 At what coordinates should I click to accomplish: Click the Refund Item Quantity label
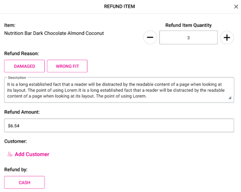click(x=188, y=25)
